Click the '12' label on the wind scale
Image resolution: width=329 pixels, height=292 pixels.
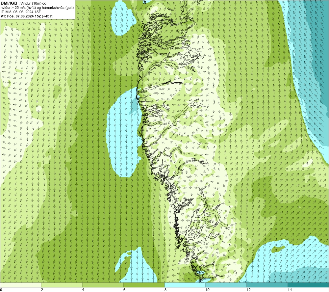pyautogui.click(x=249, y=290)
